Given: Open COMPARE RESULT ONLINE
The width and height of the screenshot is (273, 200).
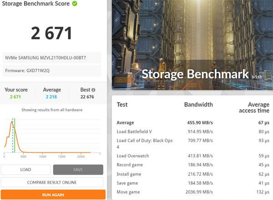Looking at the screenshot, I should (x=53, y=182).
